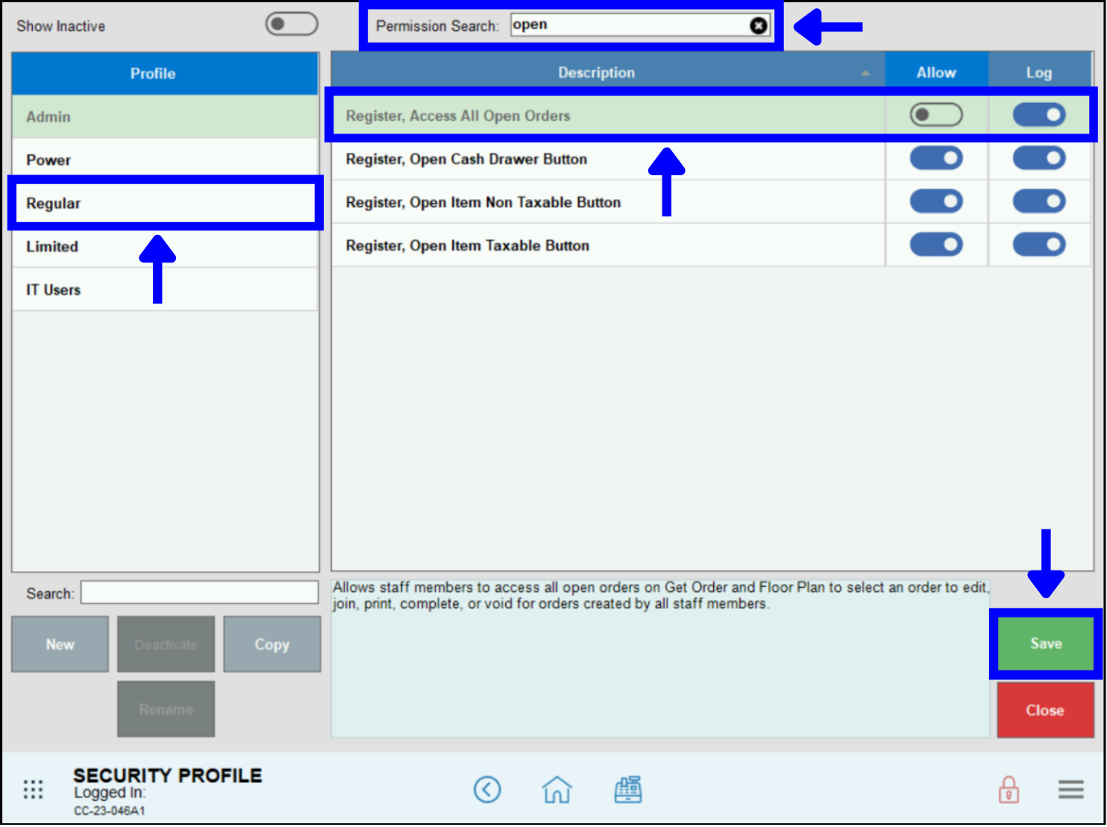
Task: Go to the home screen icon
Action: pos(557,789)
